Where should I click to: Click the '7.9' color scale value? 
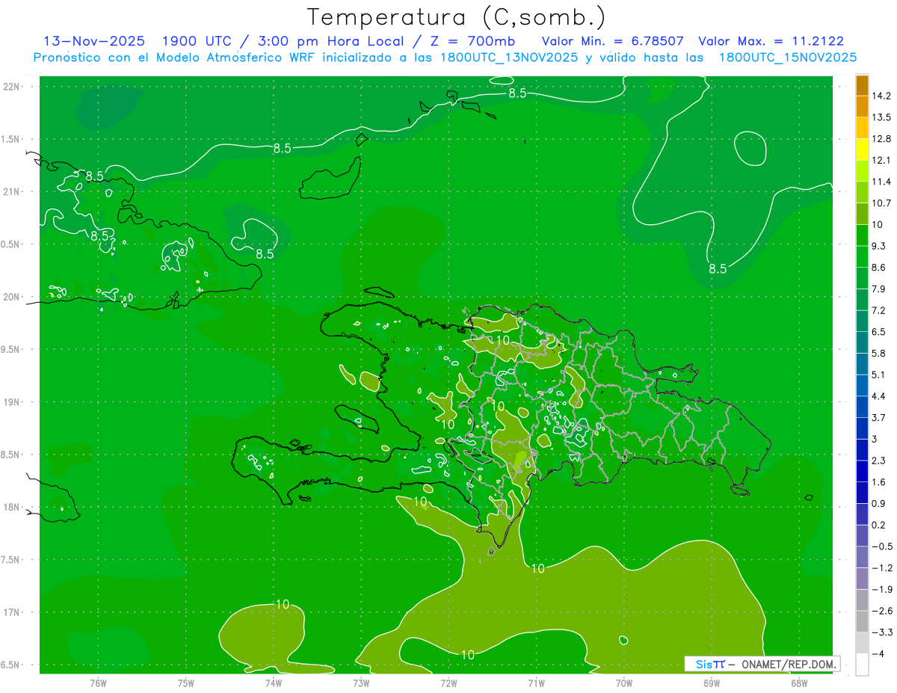pos(879,289)
